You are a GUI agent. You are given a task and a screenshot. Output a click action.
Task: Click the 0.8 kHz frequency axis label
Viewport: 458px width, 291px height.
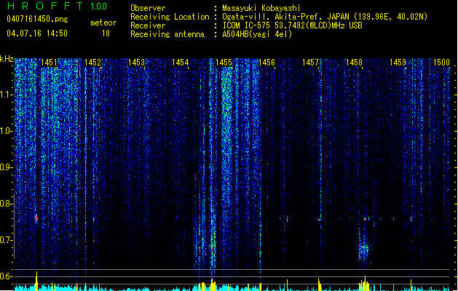click(x=7, y=204)
